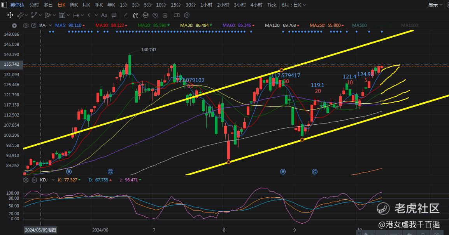Select the angled line pencil tool
This screenshot has height=235, width=449.
[126, 15]
